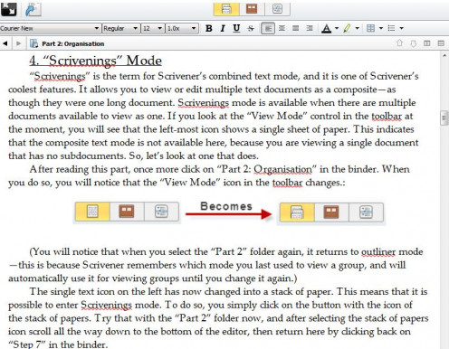Click the scrollbar up arrow
Image resolution: width=449 pixels, height=349 pixels.
[444, 56]
